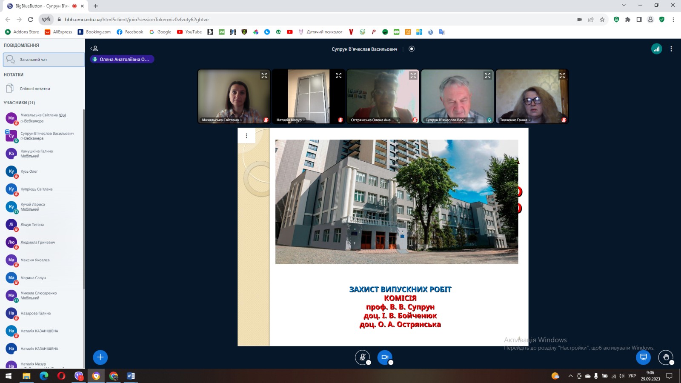Unmute the microphone button

[x=362, y=357]
